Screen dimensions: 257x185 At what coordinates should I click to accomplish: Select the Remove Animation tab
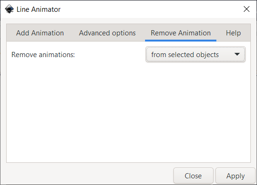pyautogui.click(x=180, y=33)
